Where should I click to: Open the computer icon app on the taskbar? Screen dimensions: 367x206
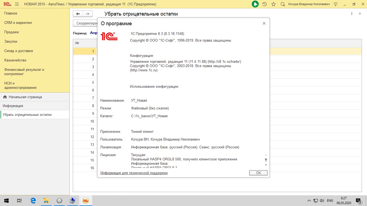[73, 200]
